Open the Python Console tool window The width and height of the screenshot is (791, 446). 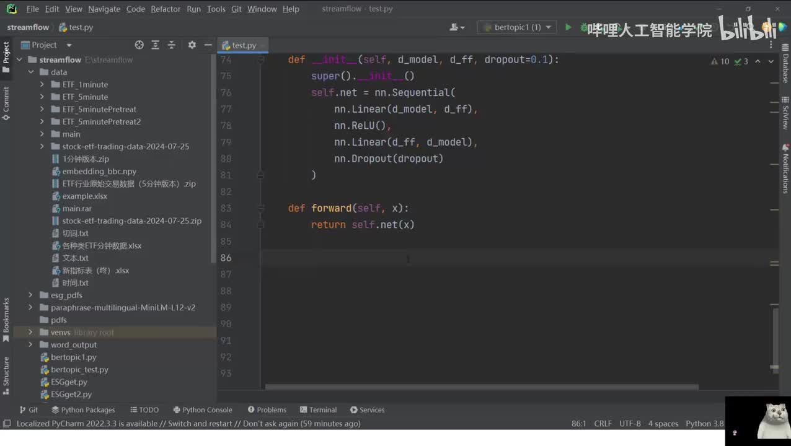tap(203, 410)
